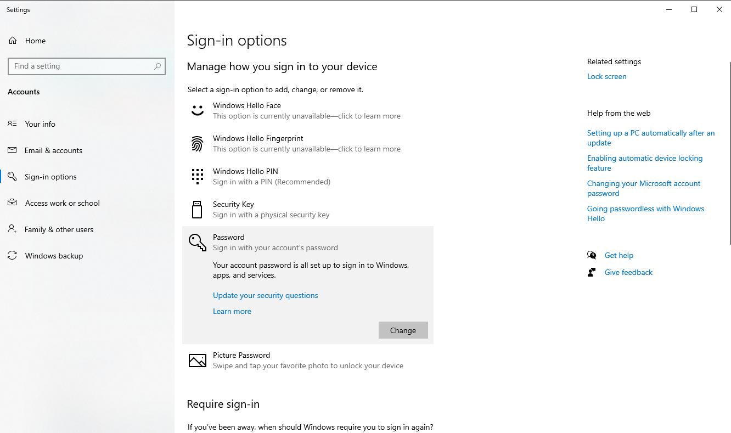This screenshot has width=731, height=433.
Task: Expand the Windows Hello PIN option
Action: 308,177
